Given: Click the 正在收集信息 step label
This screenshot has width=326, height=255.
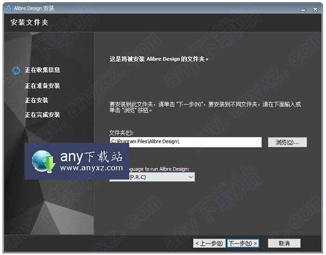Looking at the screenshot, I should pyautogui.click(x=42, y=70).
